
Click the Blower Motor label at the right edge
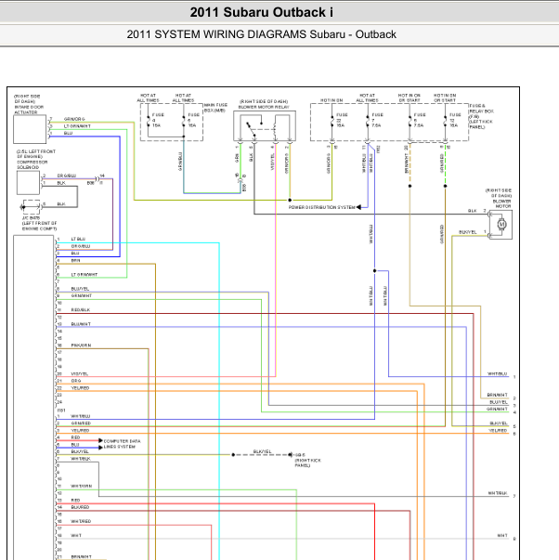tap(499, 198)
